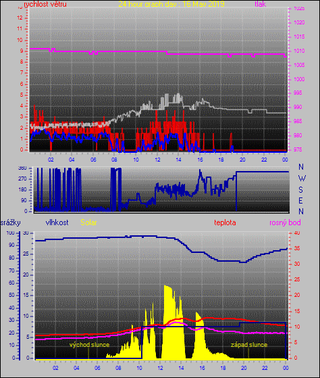
Task: Click the pressure axis value 980
Action: (x=298, y=135)
